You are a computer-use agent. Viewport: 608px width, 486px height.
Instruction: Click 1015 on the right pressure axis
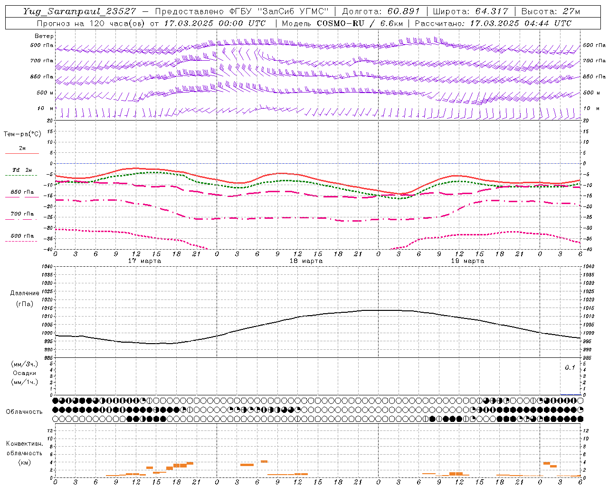588,308
